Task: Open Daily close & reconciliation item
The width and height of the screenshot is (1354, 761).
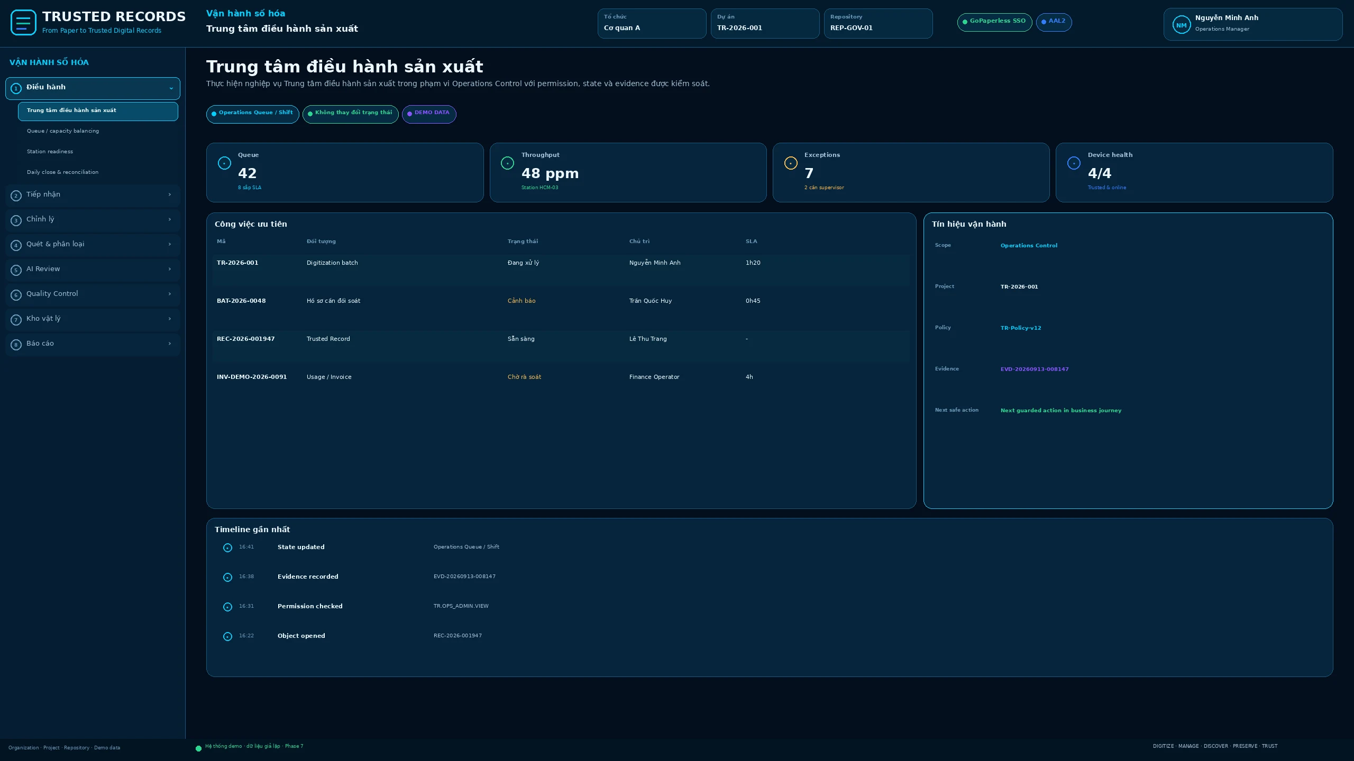Action: (x=98, y=172)
